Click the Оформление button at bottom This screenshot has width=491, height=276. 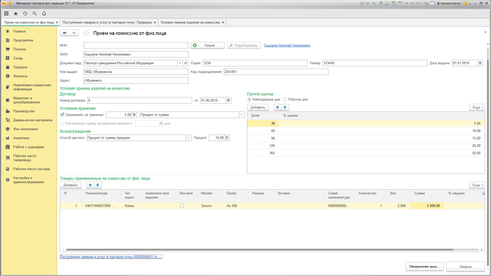tap(424, 267)
